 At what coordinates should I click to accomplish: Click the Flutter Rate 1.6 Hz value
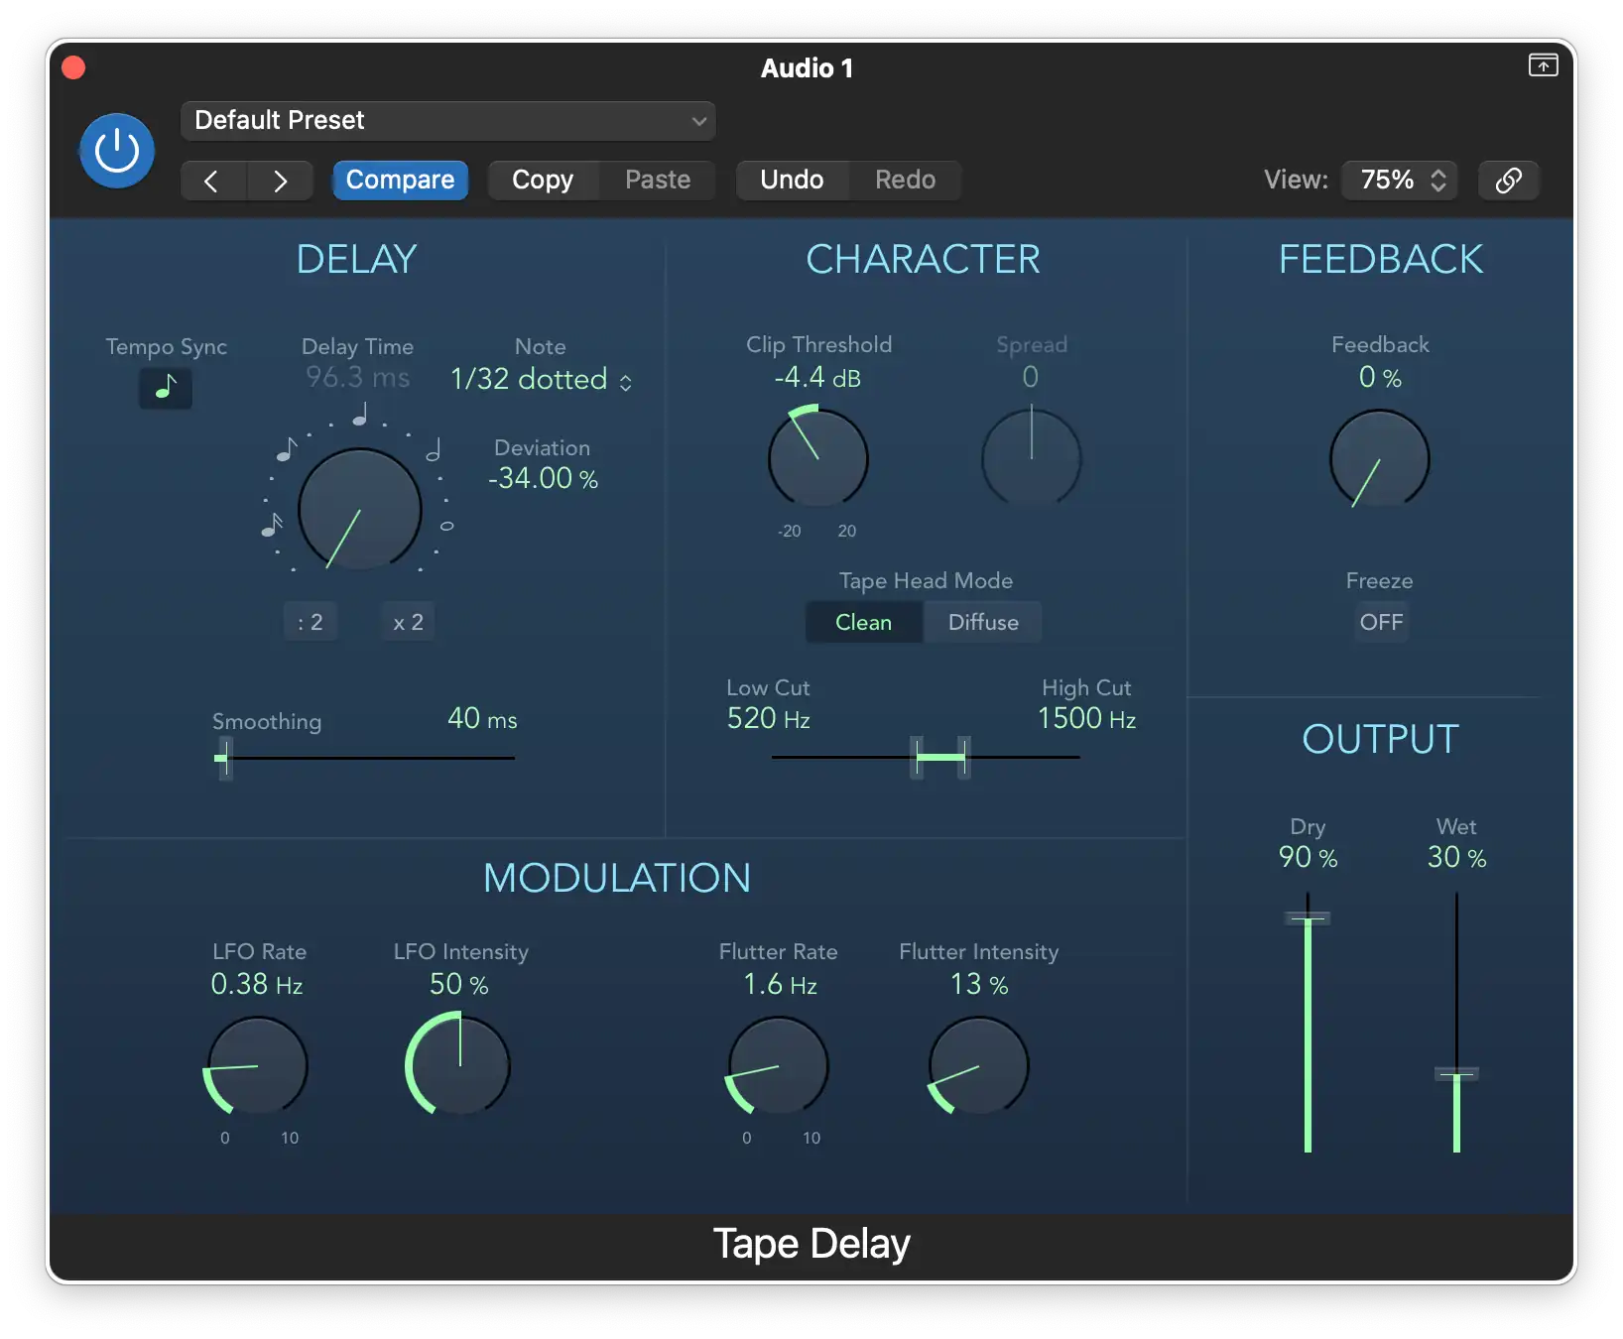[x=780, y=985]
